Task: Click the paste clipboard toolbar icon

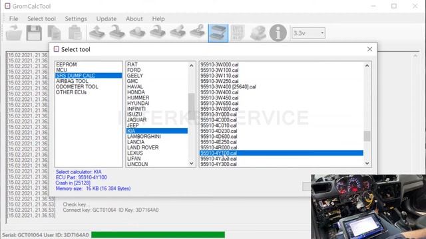Action: 75,33
